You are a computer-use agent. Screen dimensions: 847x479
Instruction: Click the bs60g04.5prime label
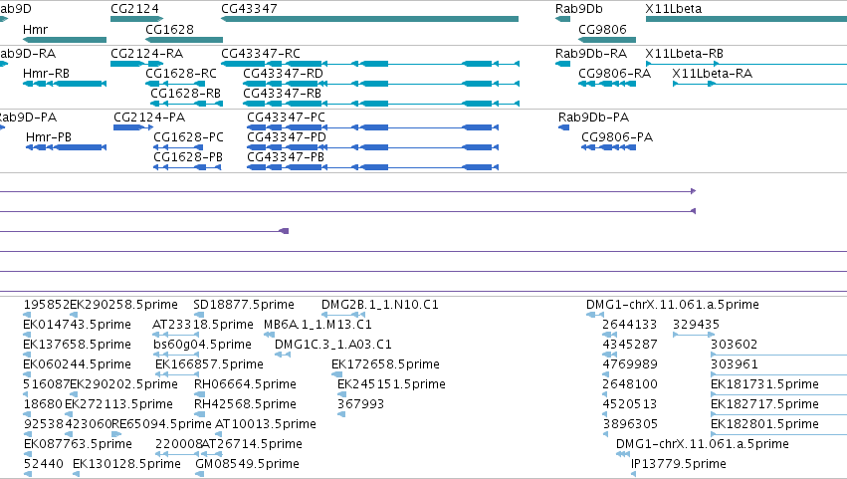tap(202, 345)
